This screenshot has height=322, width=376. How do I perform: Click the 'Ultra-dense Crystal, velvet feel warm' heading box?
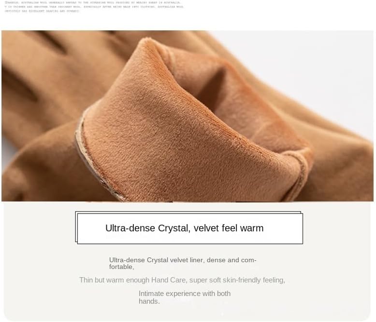click(189, 228)
